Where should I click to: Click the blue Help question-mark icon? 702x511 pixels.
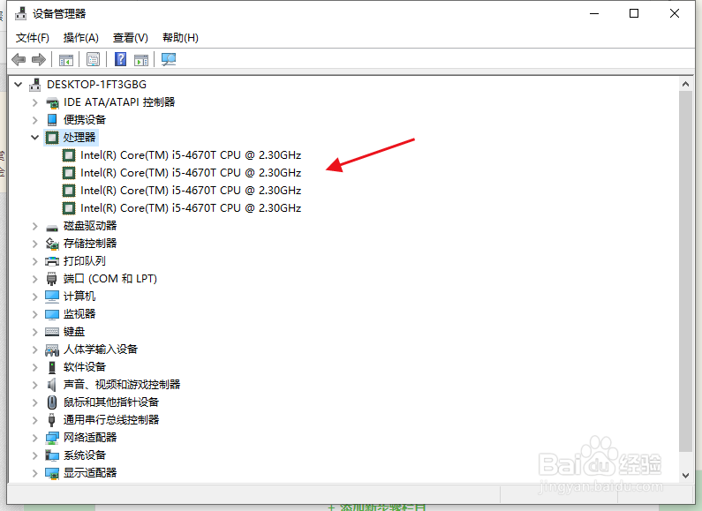(x=120, y=59)
